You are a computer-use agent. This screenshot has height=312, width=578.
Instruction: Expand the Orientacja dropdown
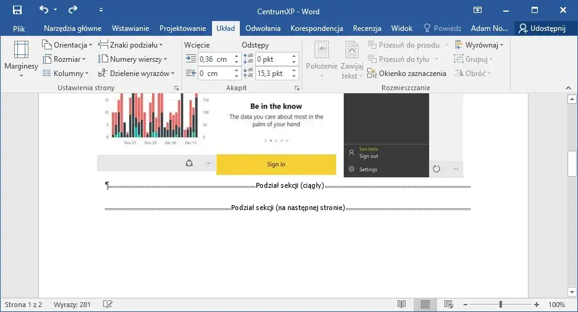coord(67,45)
